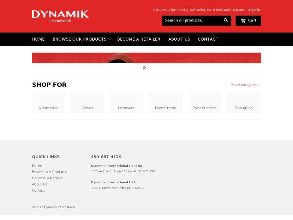Open the More categories link
Image resolution: width=293 pixels, height=220 pixels.
pyautogui.click(x=246, y=85)
